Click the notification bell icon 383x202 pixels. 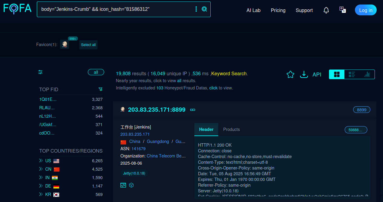click(326, 10)
